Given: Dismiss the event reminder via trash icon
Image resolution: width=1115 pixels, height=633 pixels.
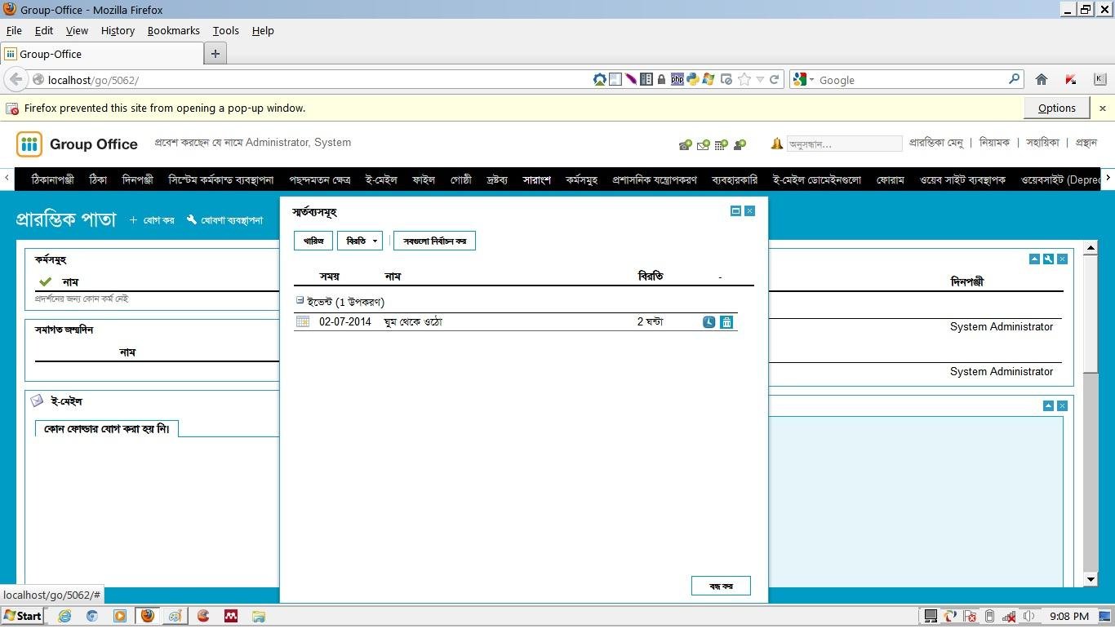Looking at the screenshot, I should [726, 321].
